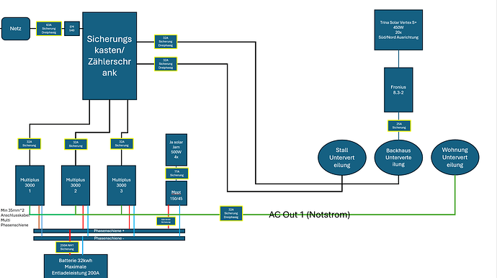Image resolution: width=497 pixels, height=278 pixels.
Task: Select the 32A Dreiphasig fuse feeding the Backhaus line
Action: pyautogui.click(x=166, y=42)
